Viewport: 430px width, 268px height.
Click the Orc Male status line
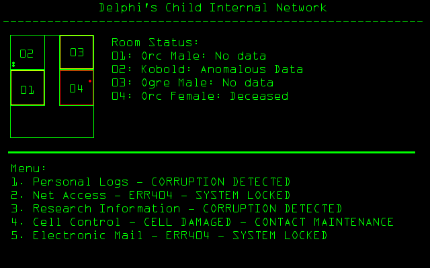click(x=188, y=56)
